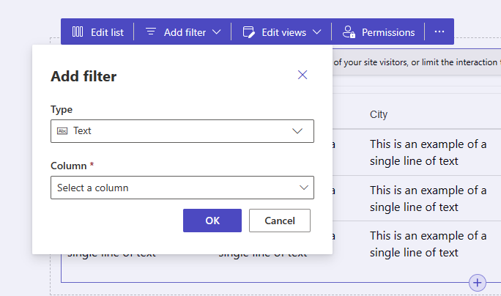
Task: Click the Add filter dialog title
Action: (83, 76)
